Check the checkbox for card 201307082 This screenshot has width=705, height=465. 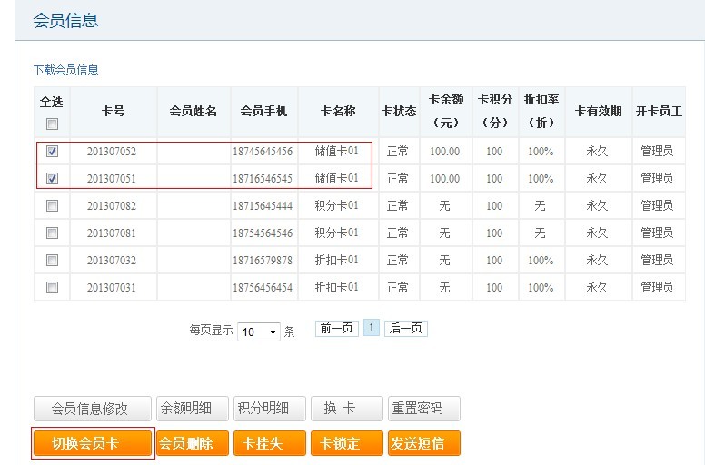pos(52,206)
